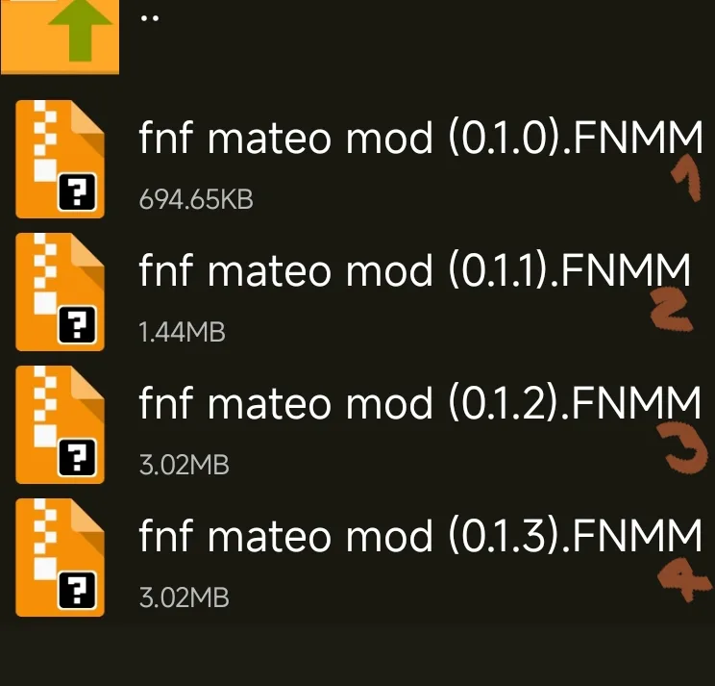Click the 694.65KB file size label
Image resolution: width=715 pixels, height=686 pixels.
coord(196,199)
